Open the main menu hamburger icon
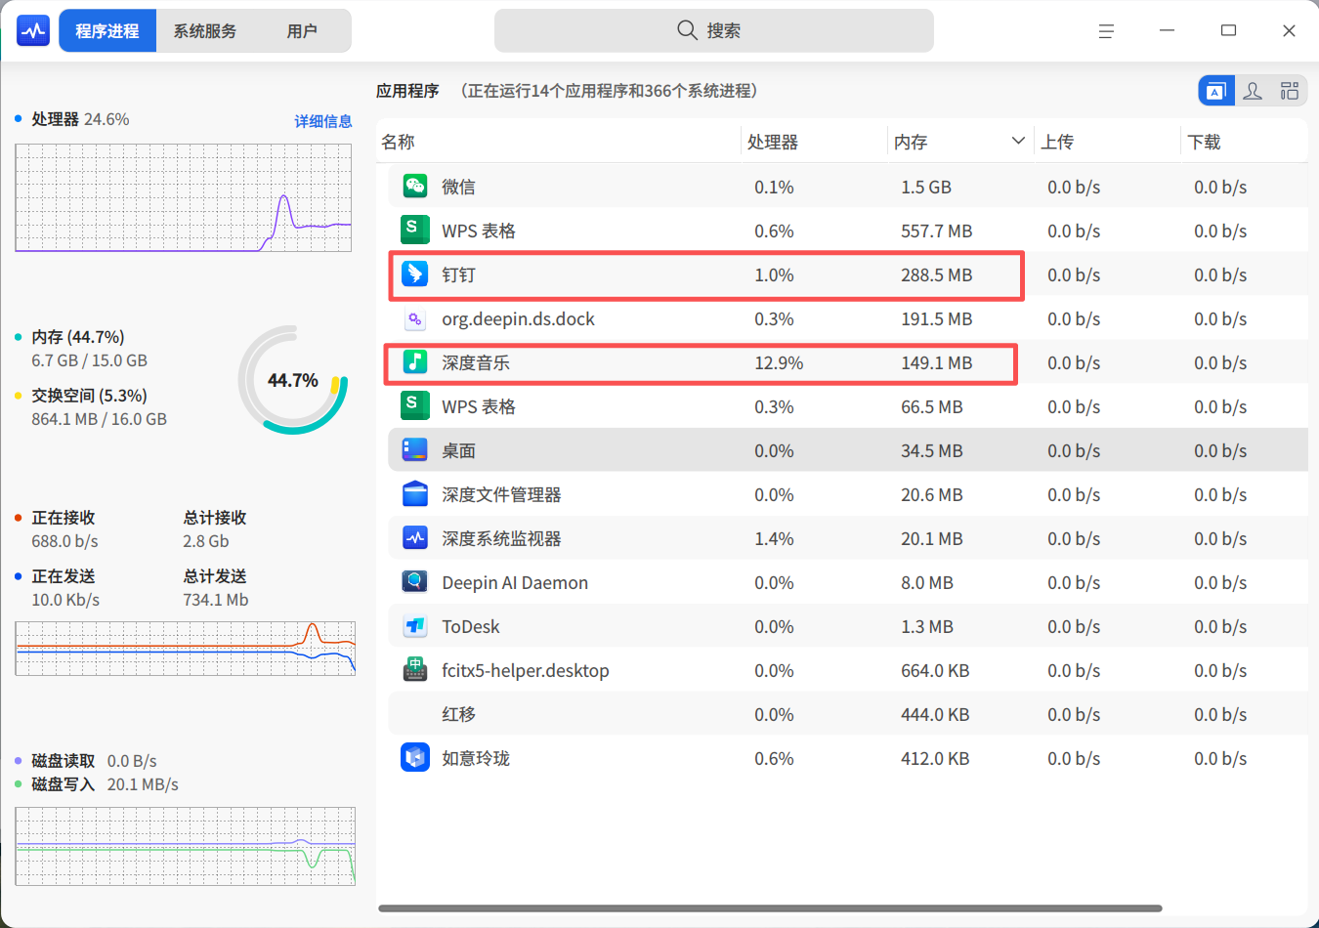The height and width of the screenshot is (928, 1319). click(1106, 31)
